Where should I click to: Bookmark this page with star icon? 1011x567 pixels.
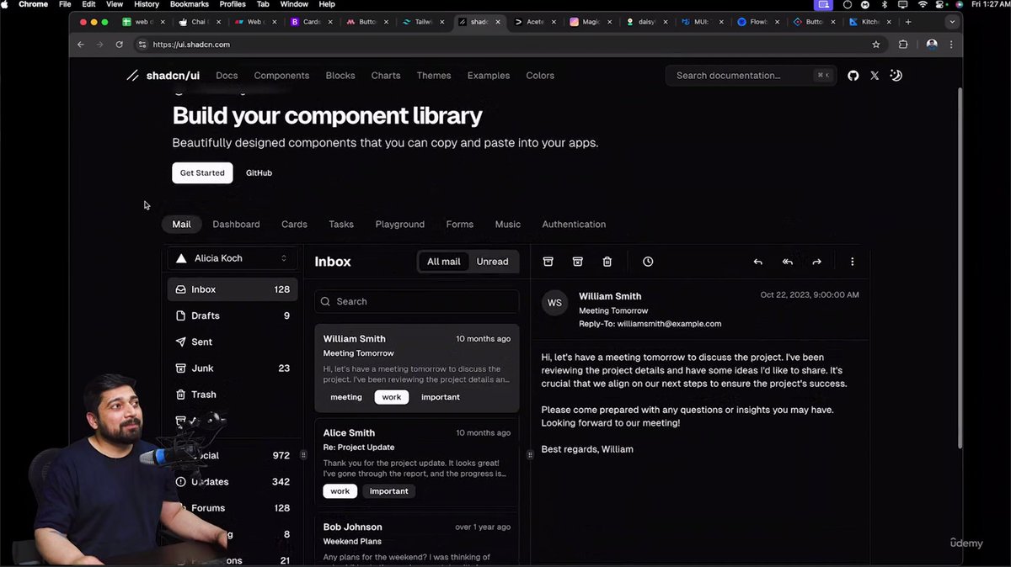tap(876, 45)
